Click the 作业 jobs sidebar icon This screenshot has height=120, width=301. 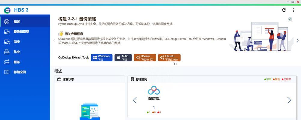tap(7, 52)
